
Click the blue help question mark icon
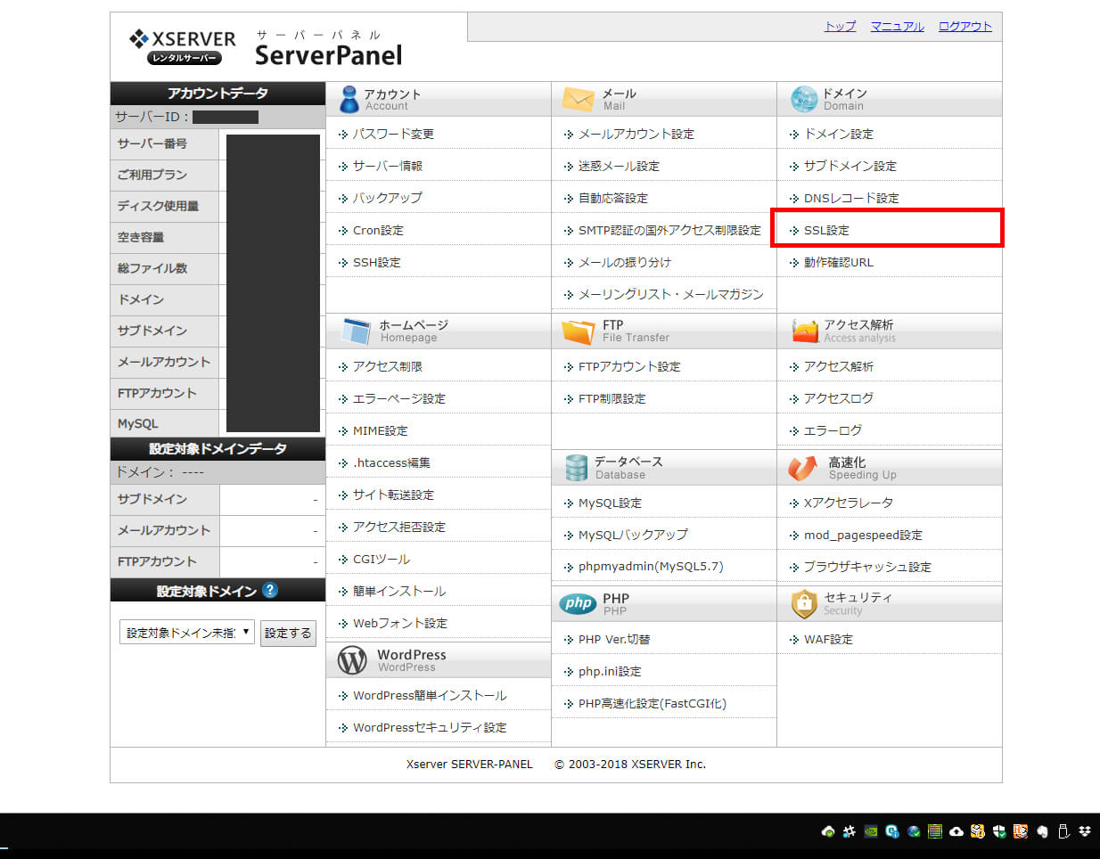point(270,590)
